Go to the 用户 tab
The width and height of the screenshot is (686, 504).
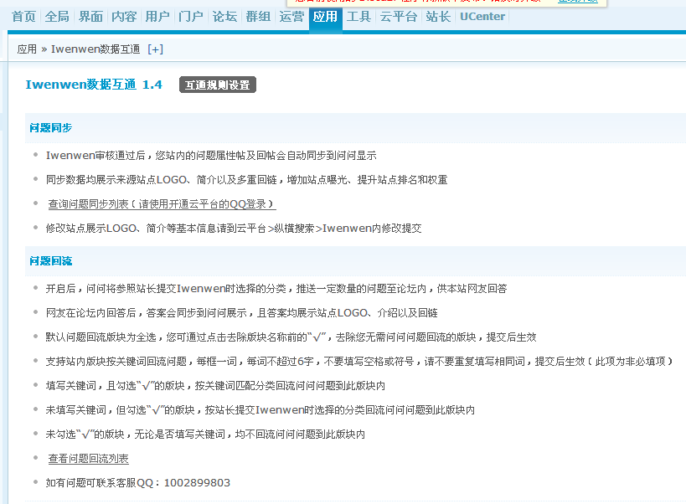pyautogui.click(x=157, y=17)
